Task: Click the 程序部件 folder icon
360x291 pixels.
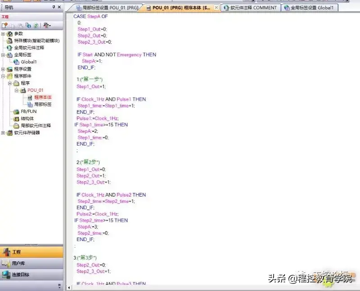Action: pyautogui.click(x=9, y=76)
